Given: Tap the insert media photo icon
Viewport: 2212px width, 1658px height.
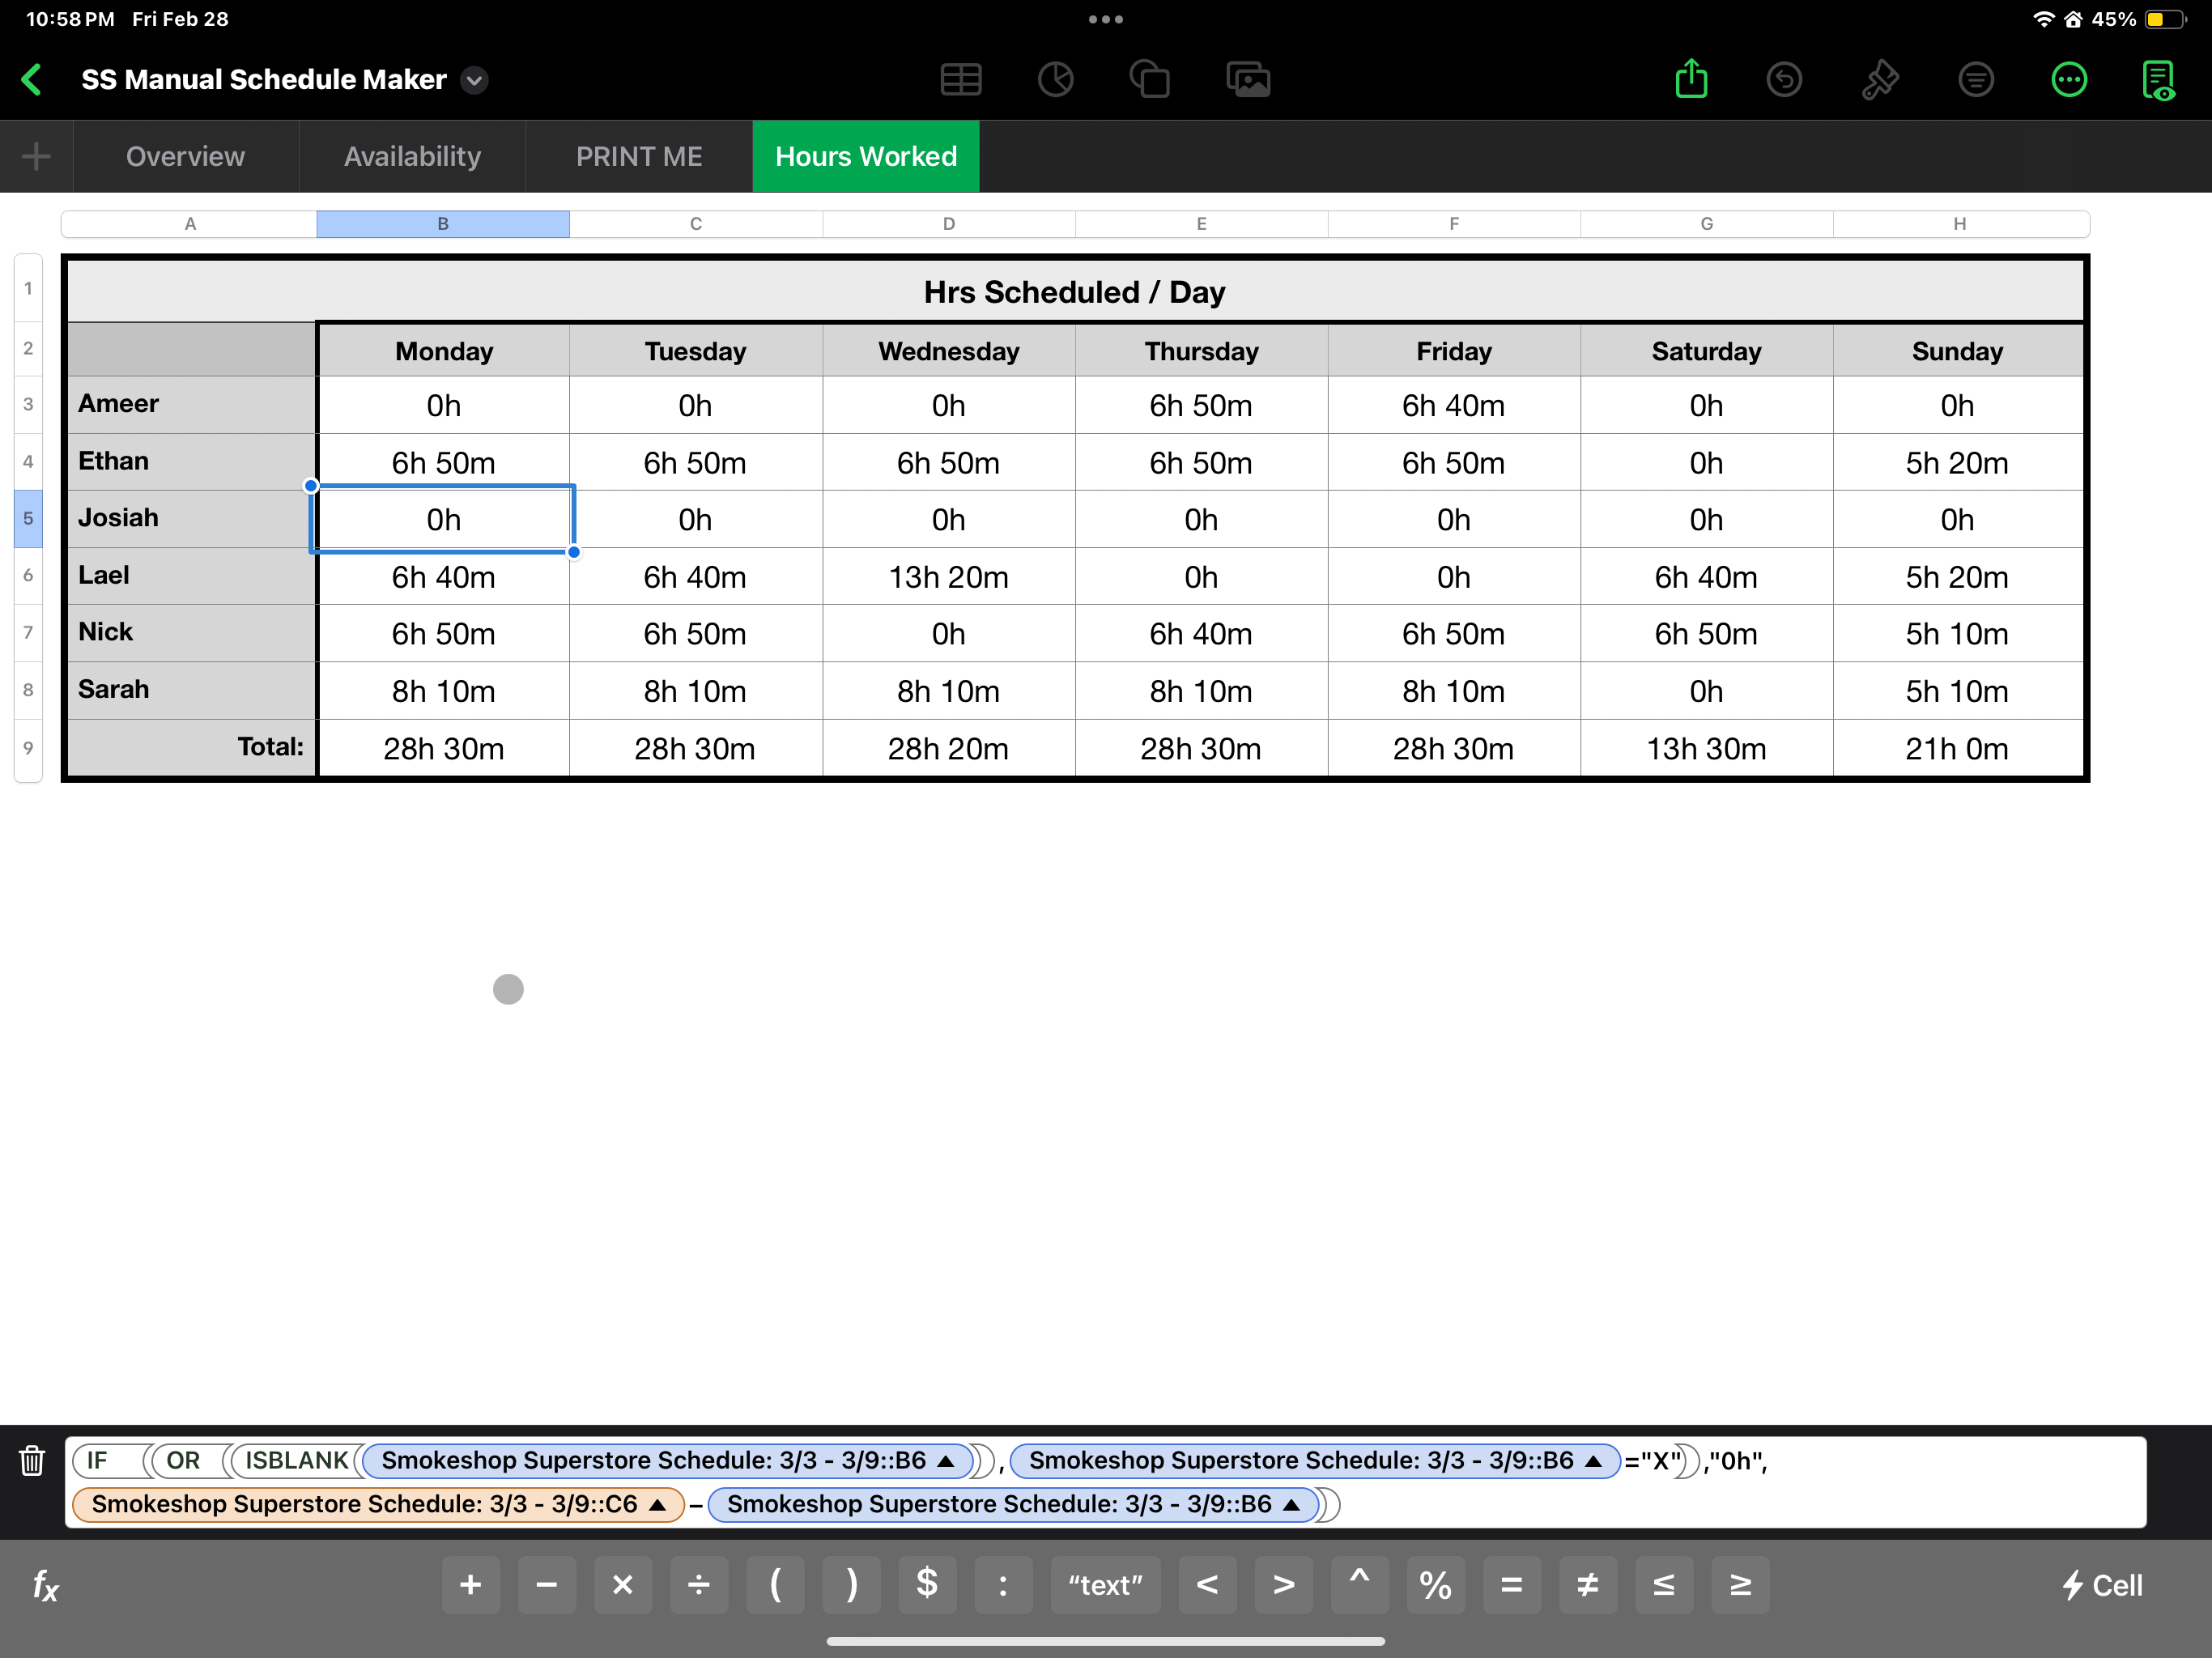Looking at the screenshot, I should 1248,80.
